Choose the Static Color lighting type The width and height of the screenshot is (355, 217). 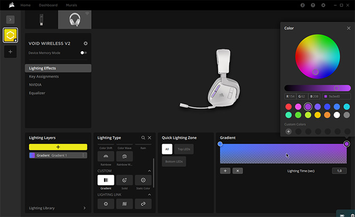[143, 180]
